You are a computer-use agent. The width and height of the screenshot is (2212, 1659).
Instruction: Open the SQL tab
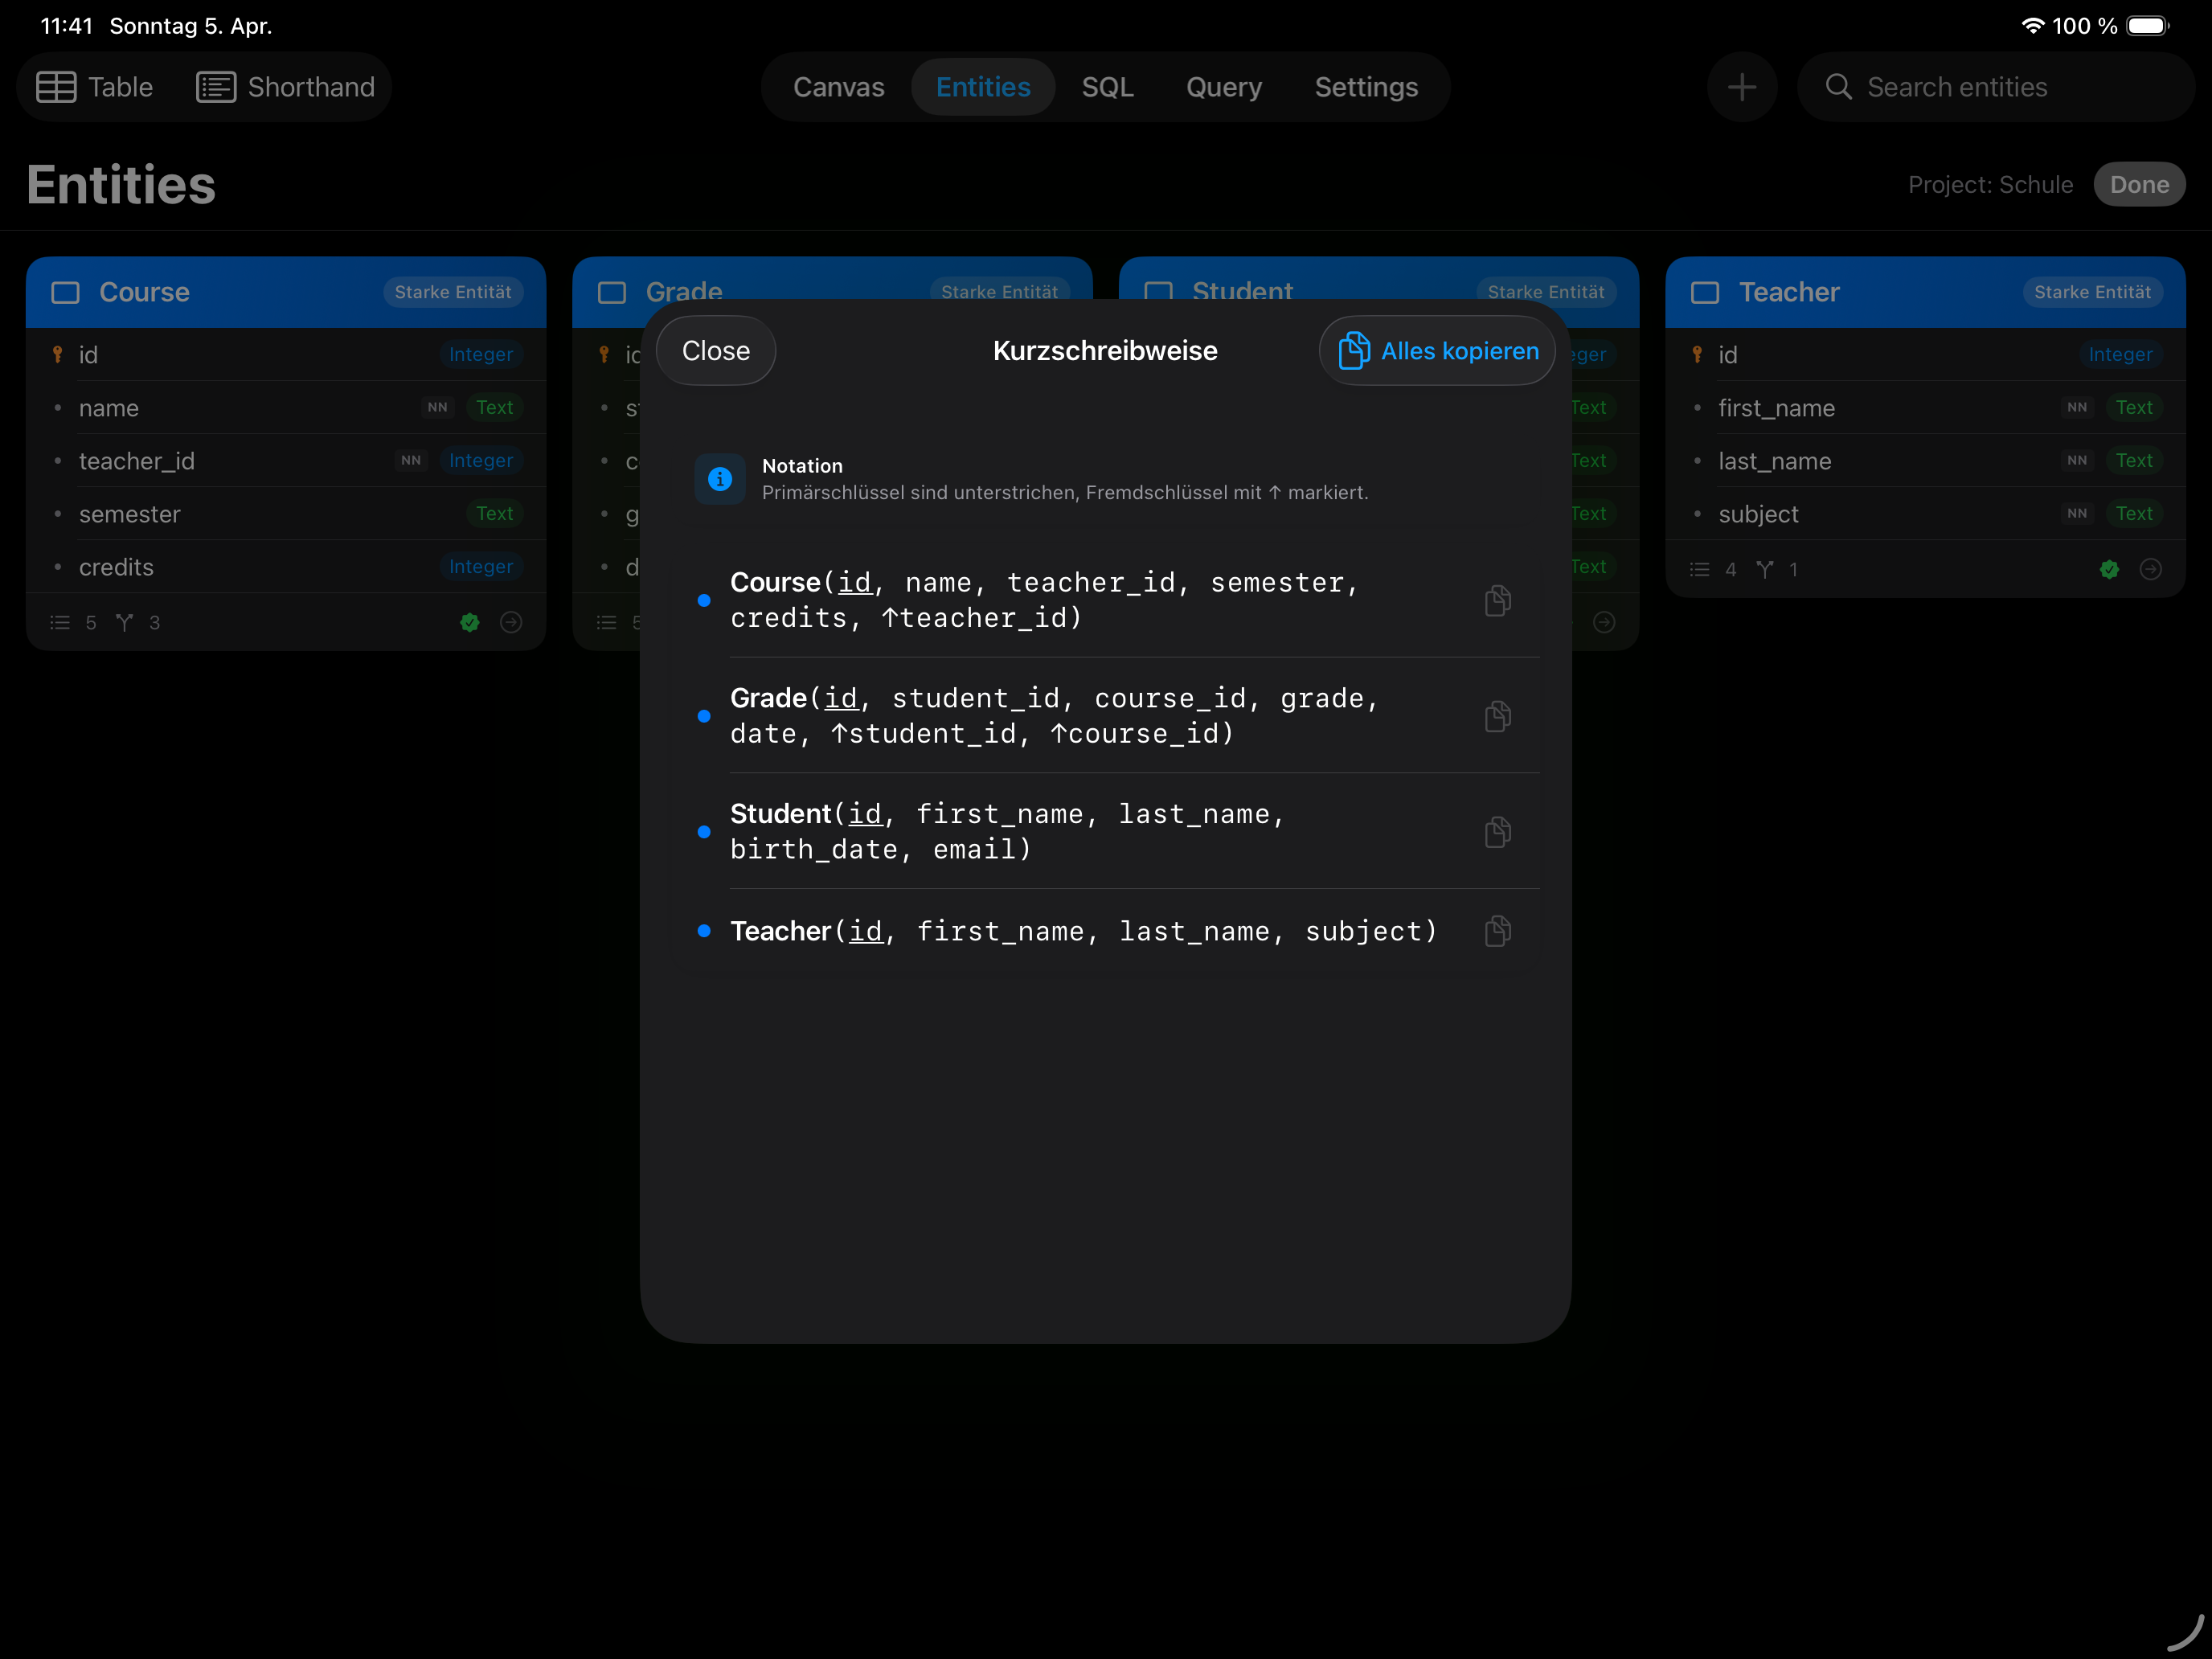tap(1107, 87)
